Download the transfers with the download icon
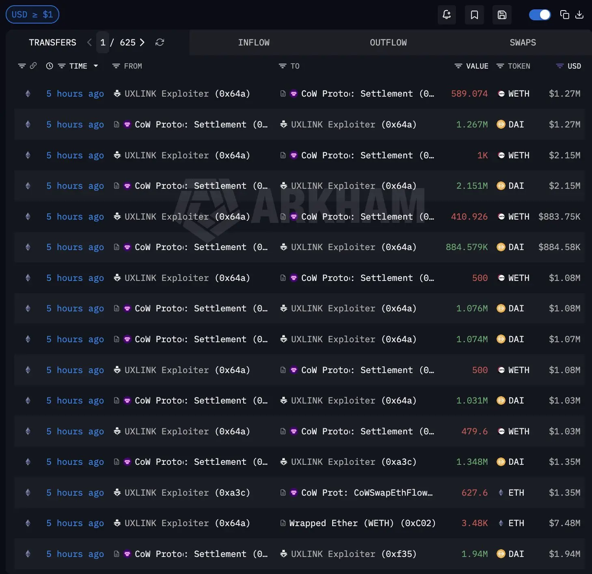 tap(579, 15)
